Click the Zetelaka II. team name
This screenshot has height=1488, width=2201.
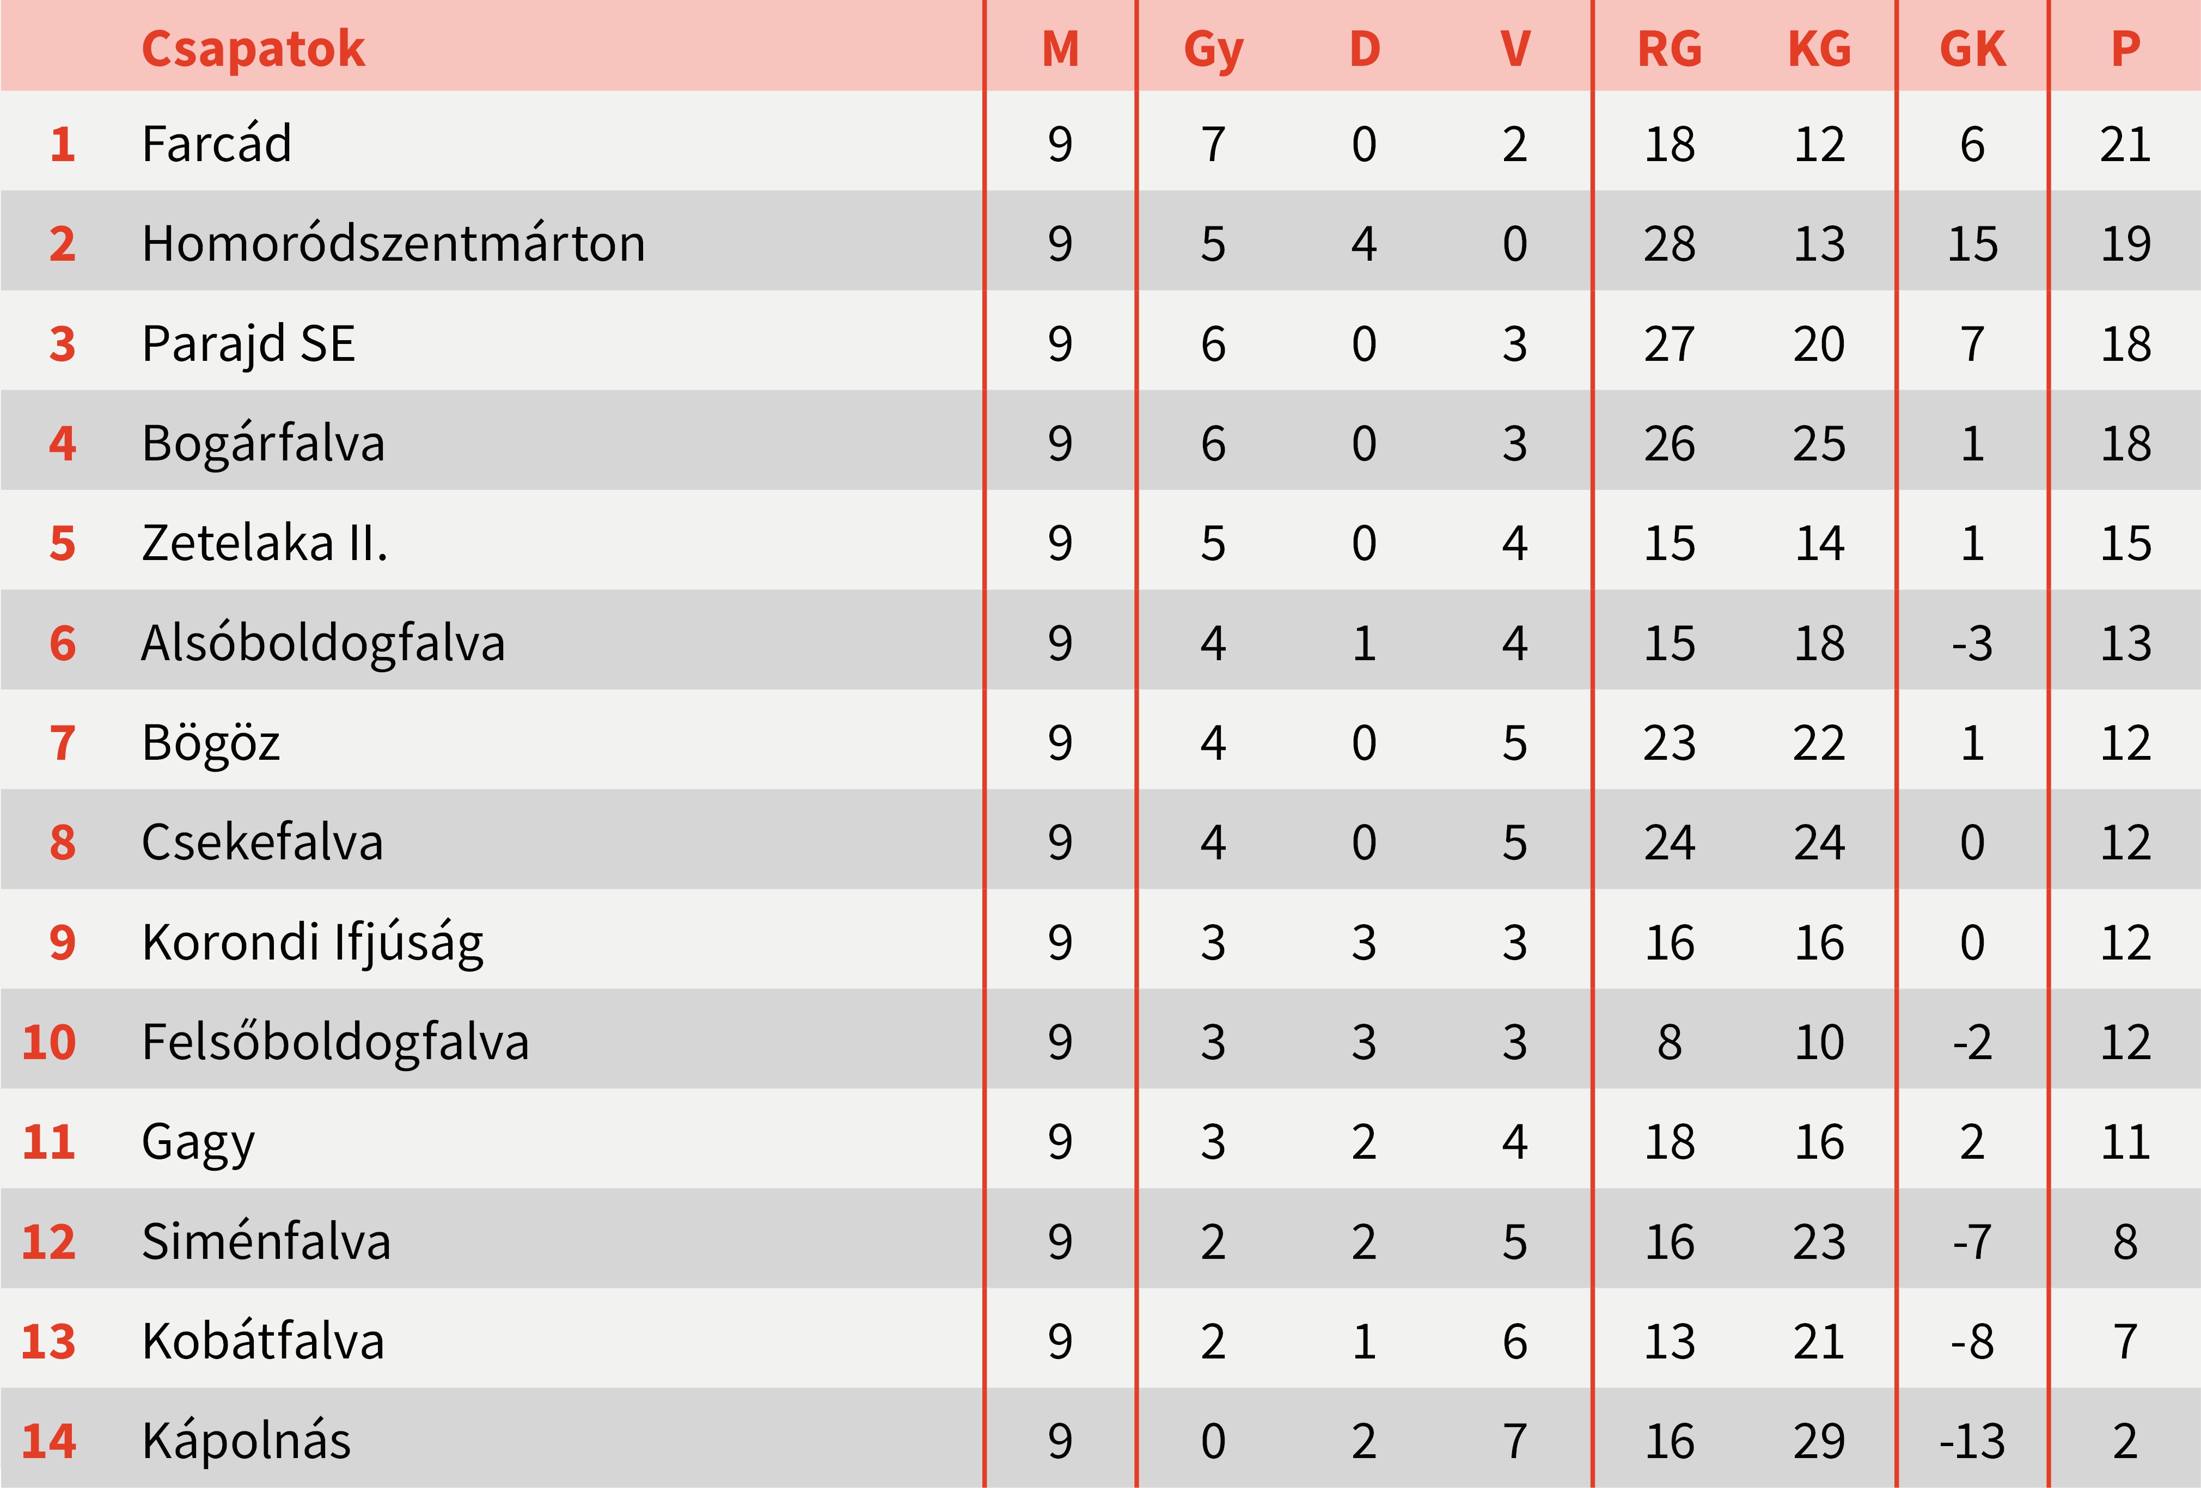[x=264, y=543]
